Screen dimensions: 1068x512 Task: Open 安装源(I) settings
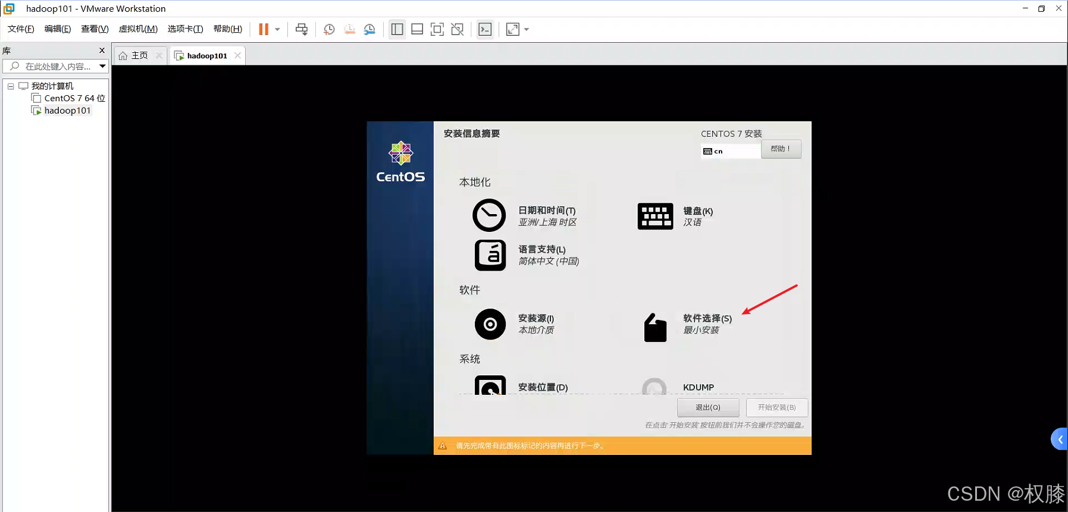click(535, 318)
